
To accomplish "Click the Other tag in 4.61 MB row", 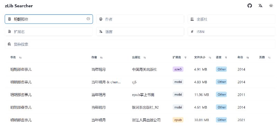I will point(221,107).
